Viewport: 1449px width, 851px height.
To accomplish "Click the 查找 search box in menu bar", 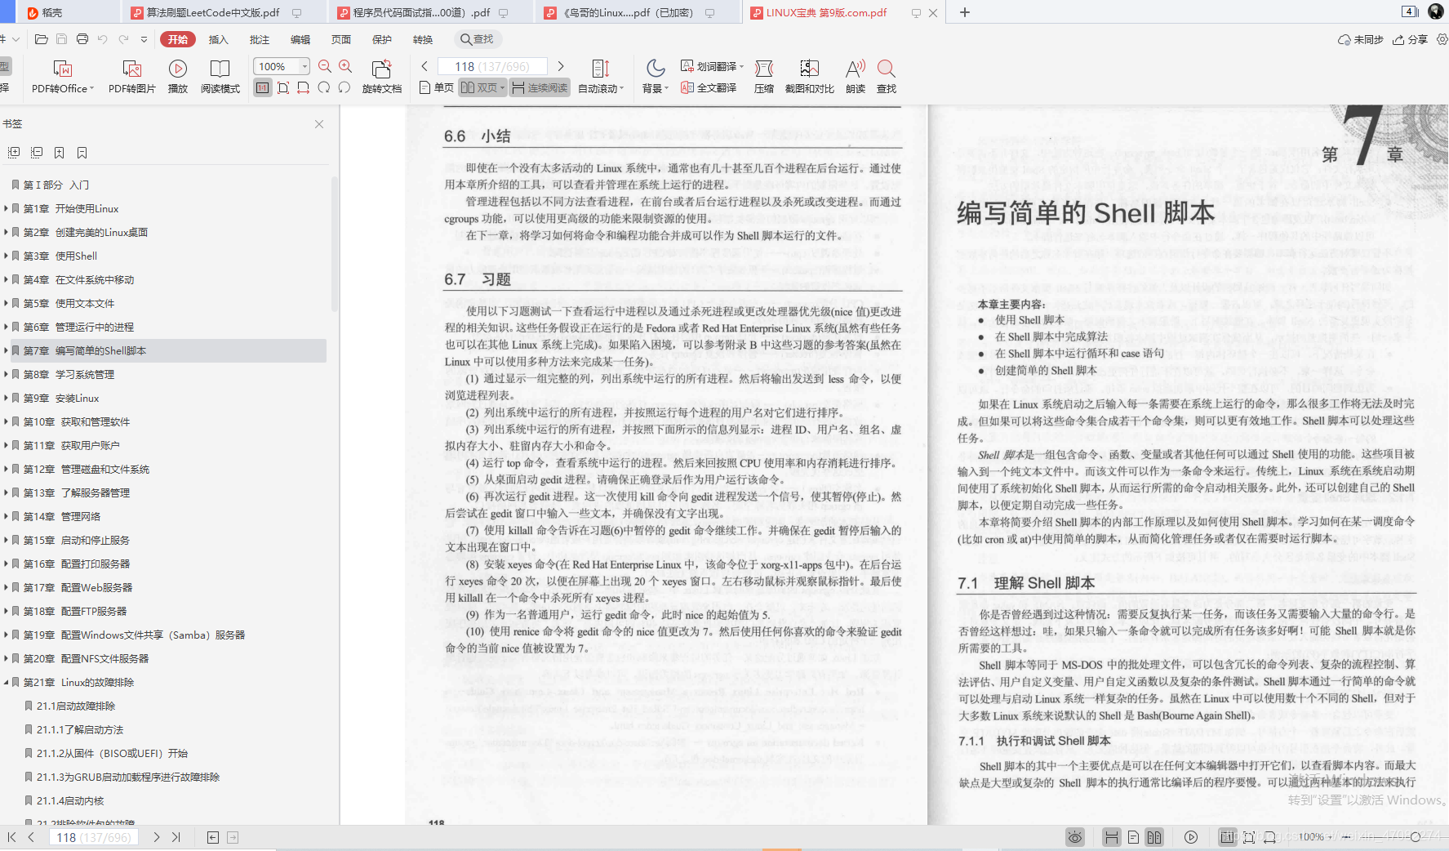I will 478,39.
